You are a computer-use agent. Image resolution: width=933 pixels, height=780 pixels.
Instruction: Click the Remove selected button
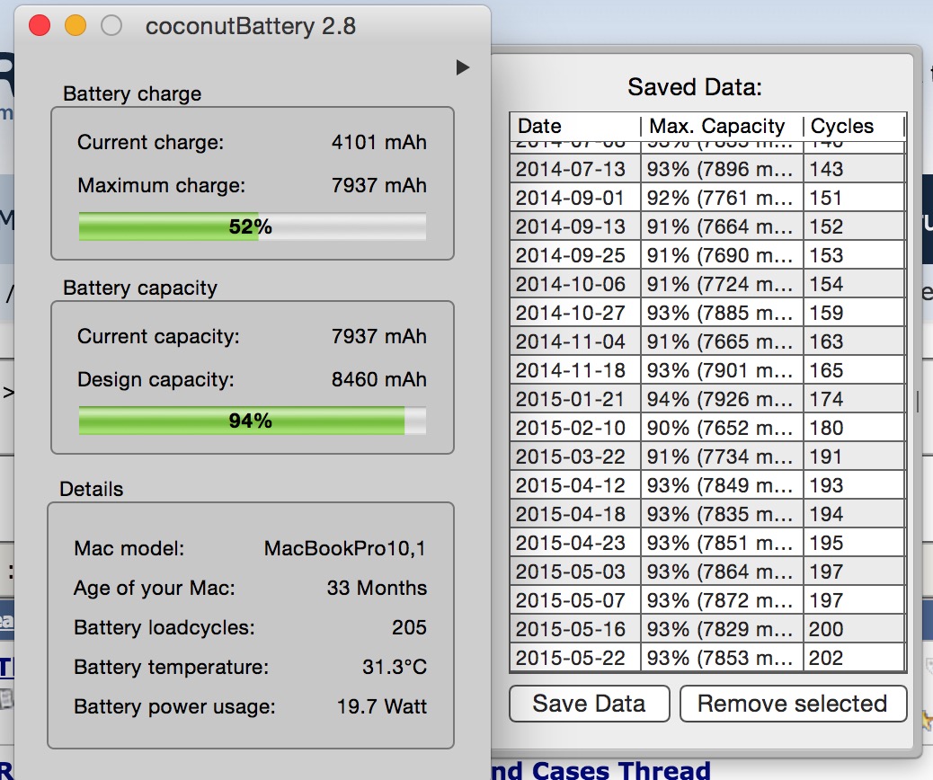(x=793, y=704)
